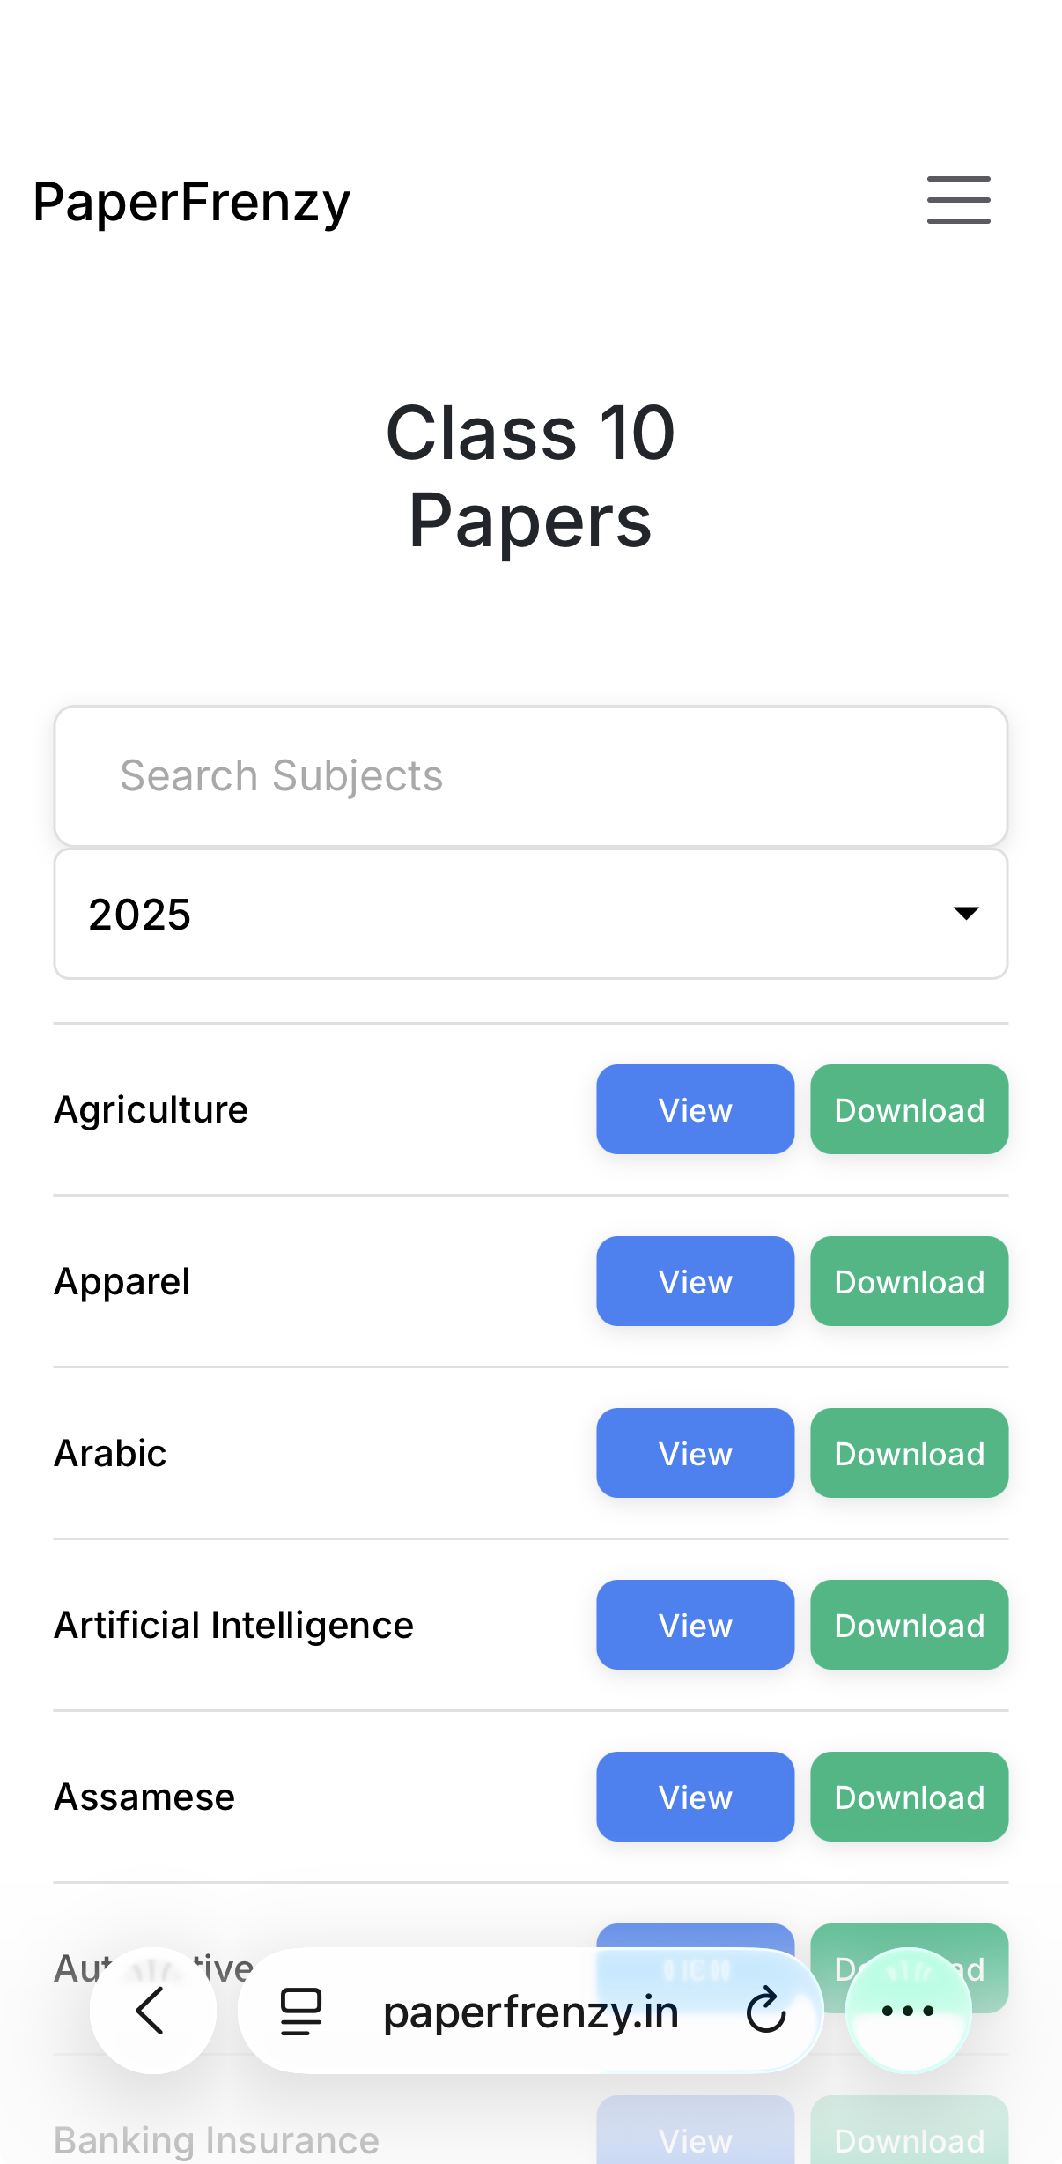The height and width of the screenshot is (2164, 1062).
Task: Download the Arabic paper
Action: [909, 1453]
